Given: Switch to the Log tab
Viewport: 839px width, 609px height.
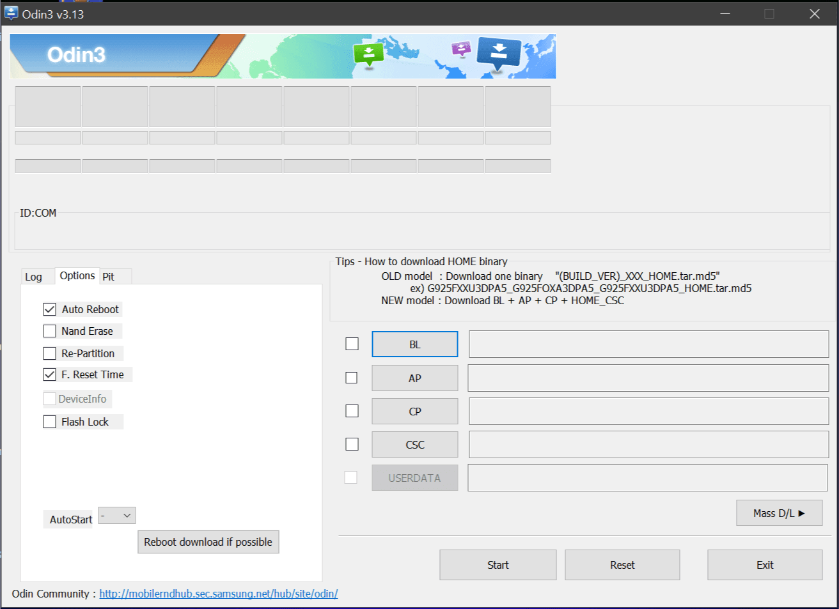Looking at the screenshot, I should (33, 277).
